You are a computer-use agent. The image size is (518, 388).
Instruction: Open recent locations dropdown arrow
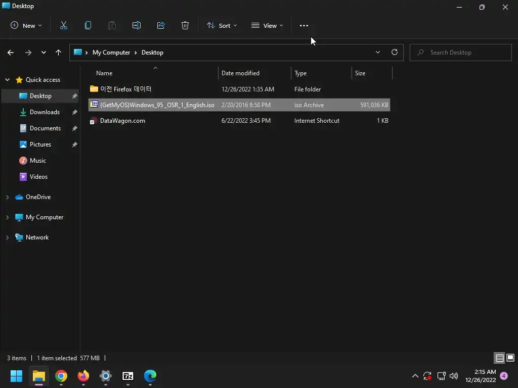tap(44, 53)
